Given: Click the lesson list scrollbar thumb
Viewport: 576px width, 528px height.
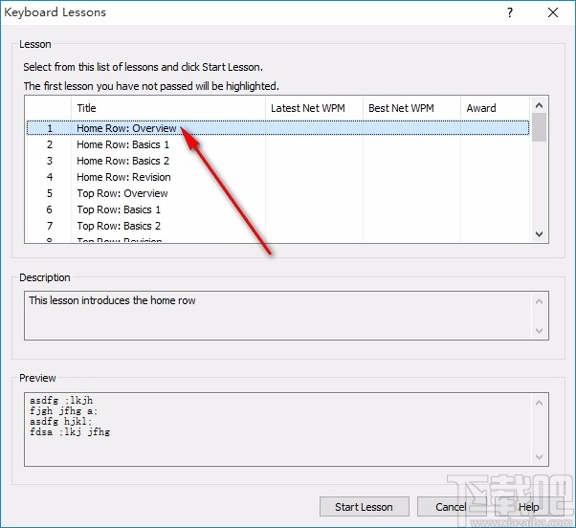Looking at the screenshot, I should [x=540, y=127].
